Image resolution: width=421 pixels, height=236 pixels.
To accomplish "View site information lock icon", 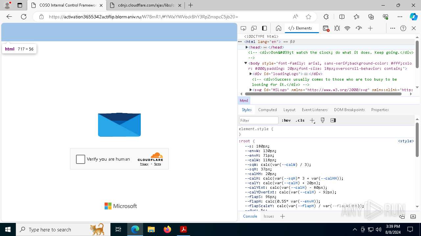I will click(x=41, y=17).
